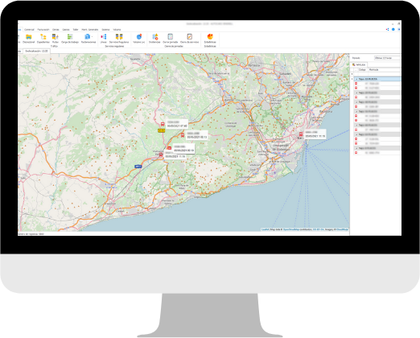The height and width of the screenshot is (338, 420).
Task: Open the OpenStreetMap attribution link
Action: [x=291, y=229]
